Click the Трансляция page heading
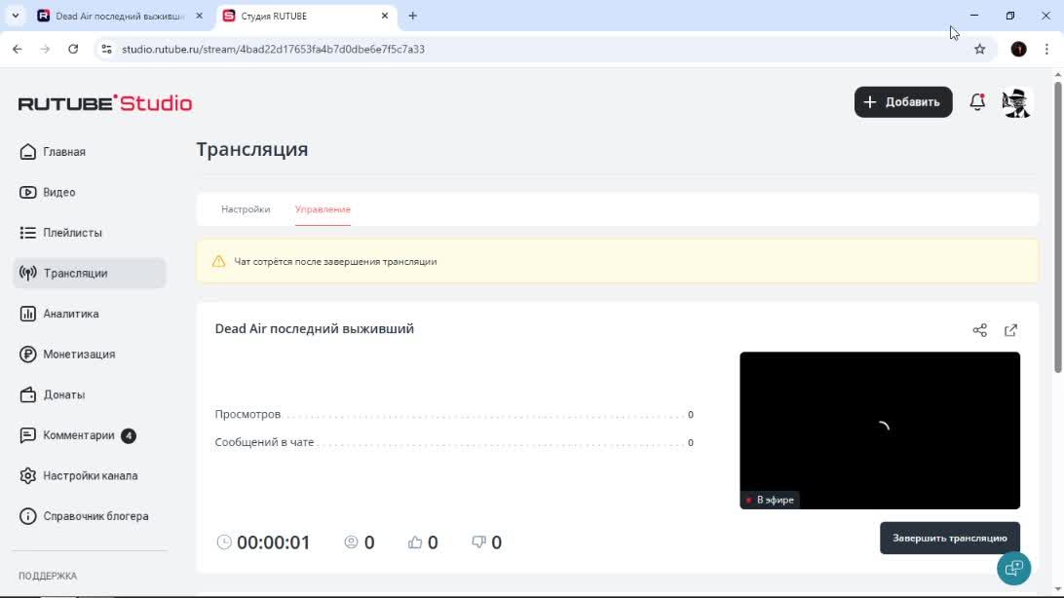This screenshot has width=1064, height=598. [x=252, y=149]
